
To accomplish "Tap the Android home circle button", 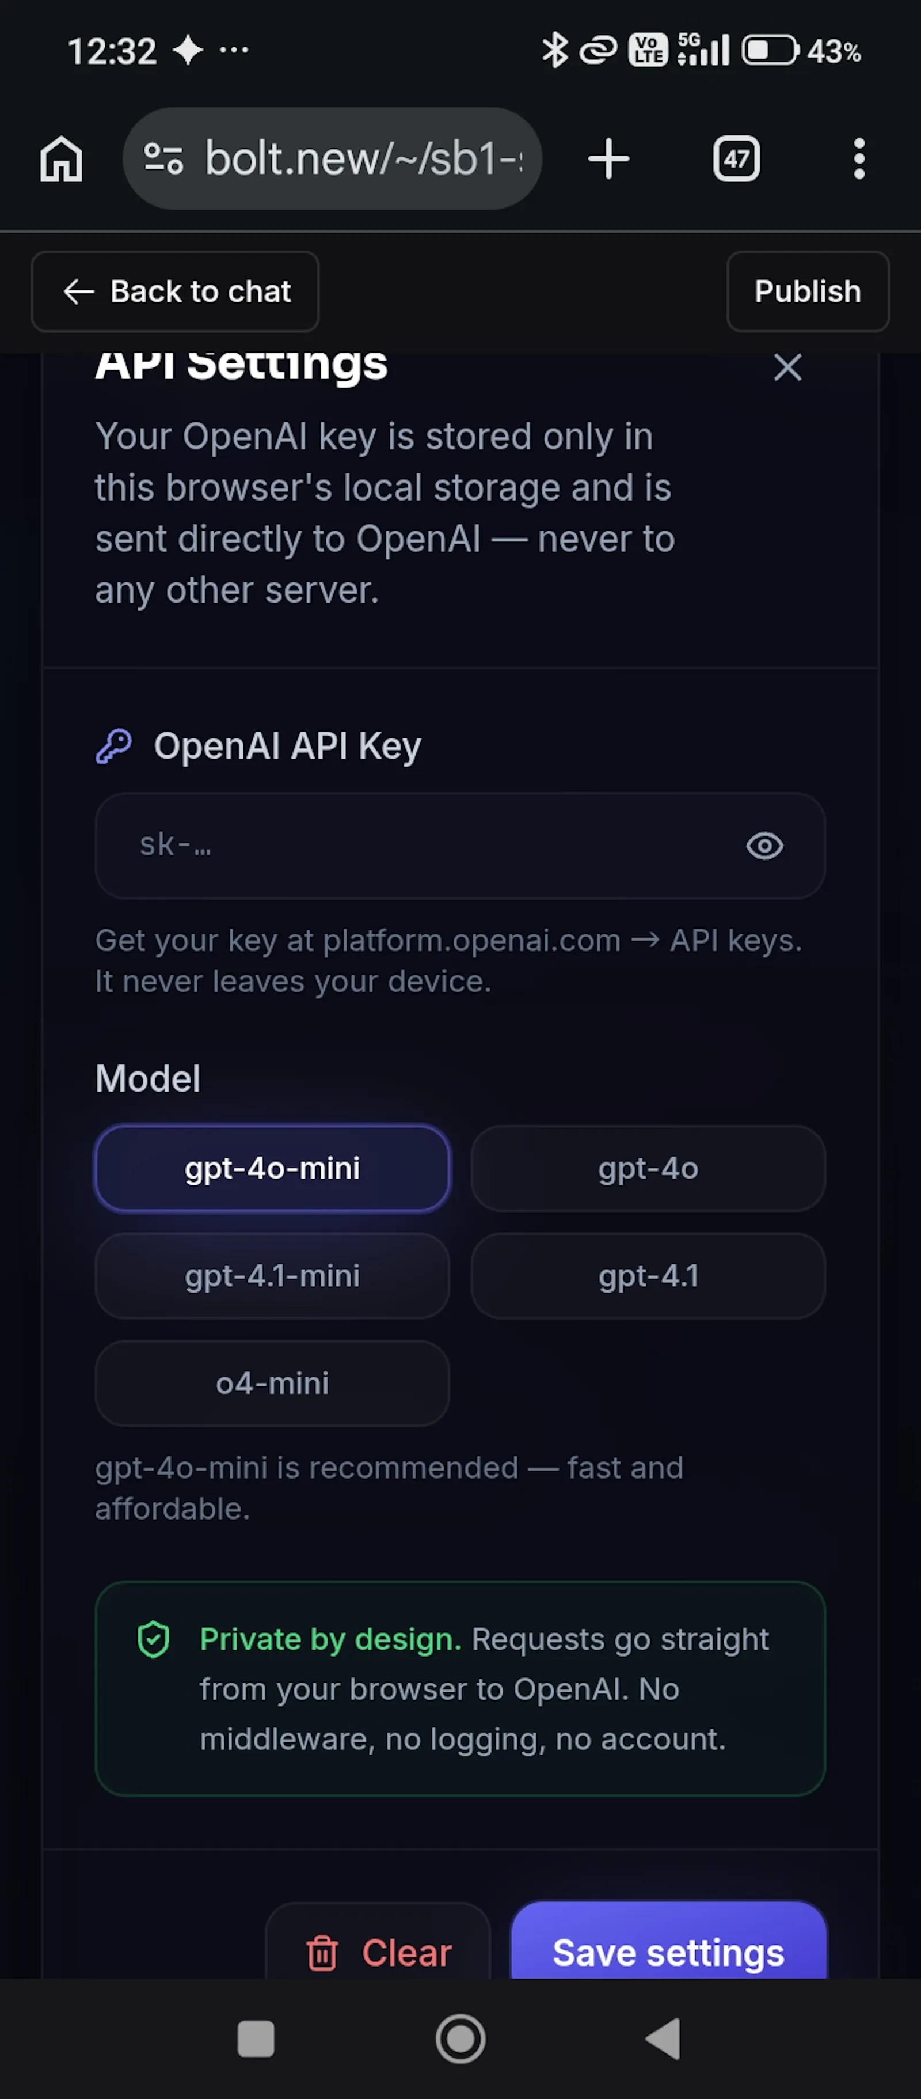I will [460, 2039].
